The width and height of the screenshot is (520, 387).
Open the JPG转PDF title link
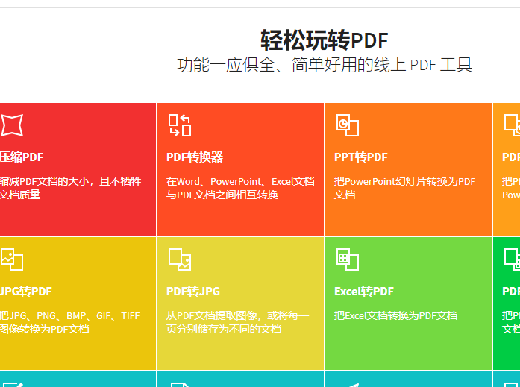tap(26, 292)
